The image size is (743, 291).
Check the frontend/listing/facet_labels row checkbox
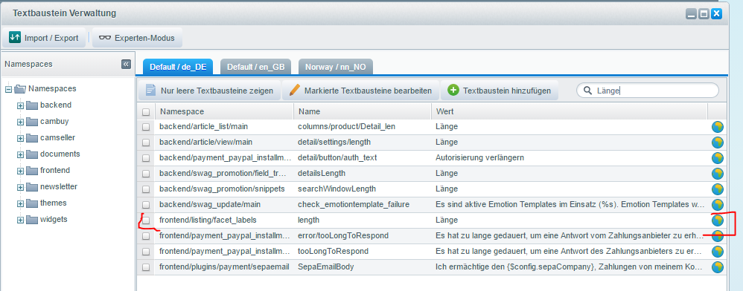coord(146,220)
